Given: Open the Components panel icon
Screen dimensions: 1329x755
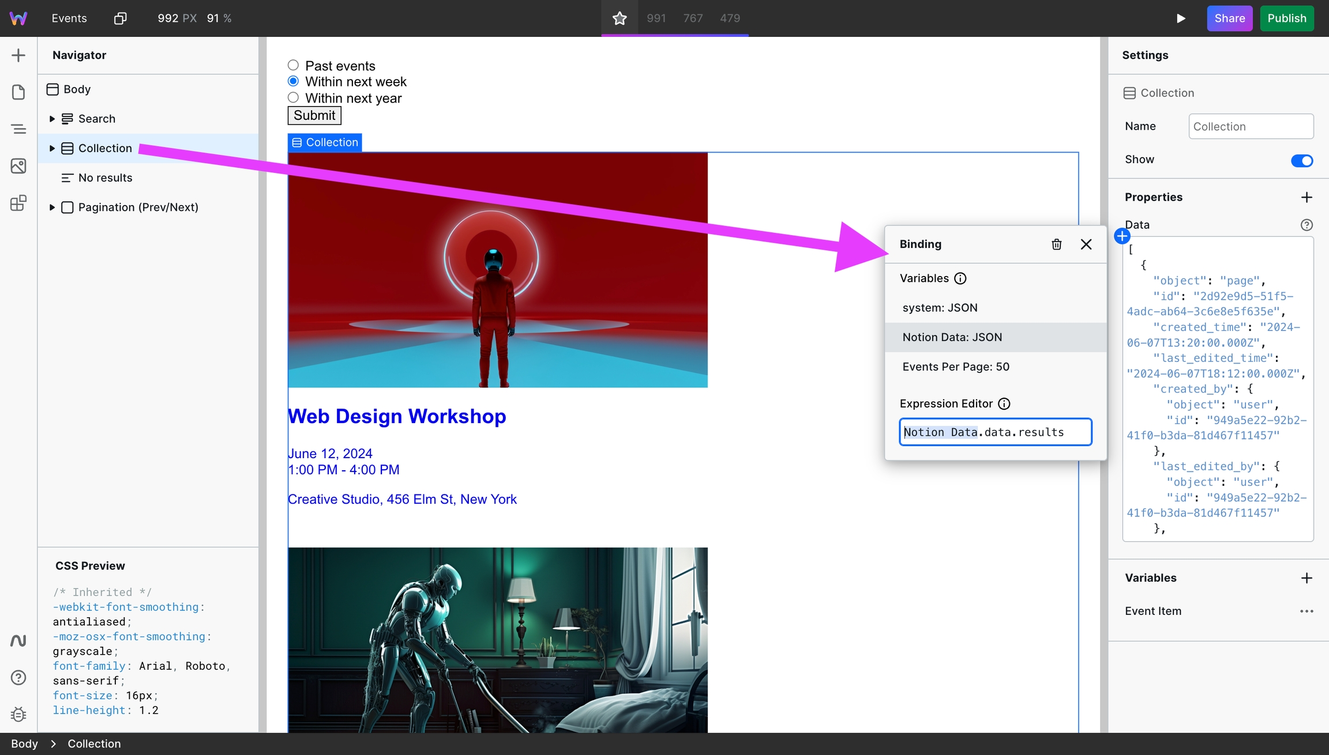Looking at the screenshot, I should point(18,203).
